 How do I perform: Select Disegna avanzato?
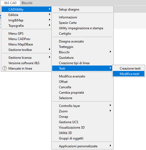[x=82, y=41]
